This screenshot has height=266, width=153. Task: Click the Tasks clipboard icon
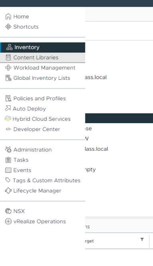8,160
